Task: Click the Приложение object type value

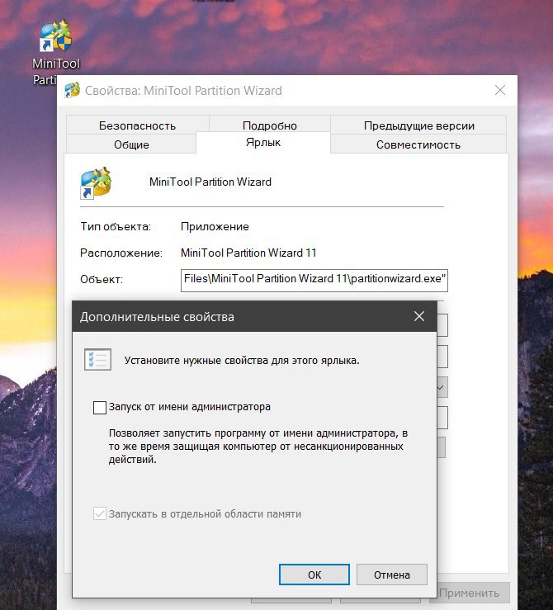Action: [x=215, y=226]
